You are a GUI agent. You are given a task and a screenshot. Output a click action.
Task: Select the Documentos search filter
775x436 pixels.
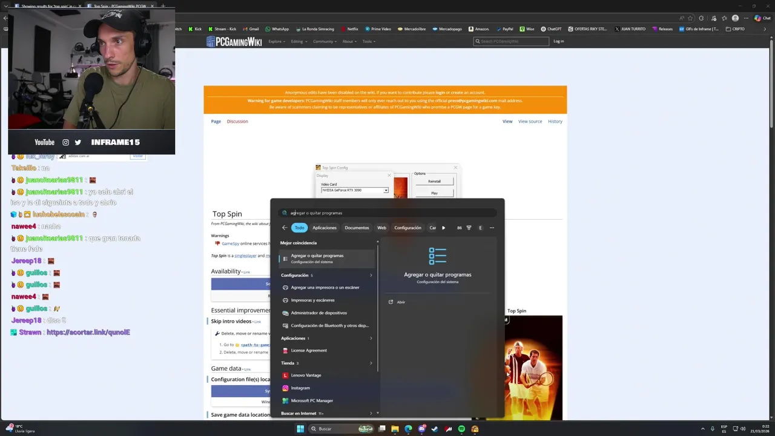tap(357, 228)
